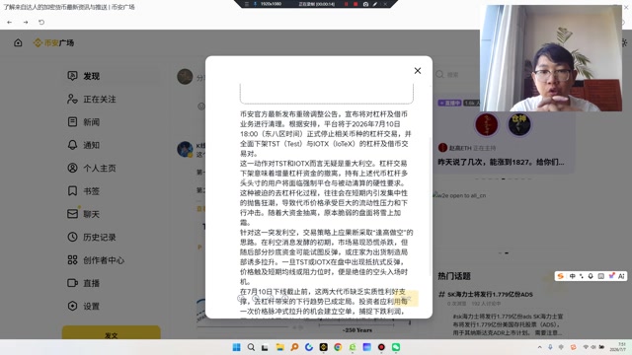632x355 pixels.
Task: Click the 赵高ETH host name
Action: 461,148
